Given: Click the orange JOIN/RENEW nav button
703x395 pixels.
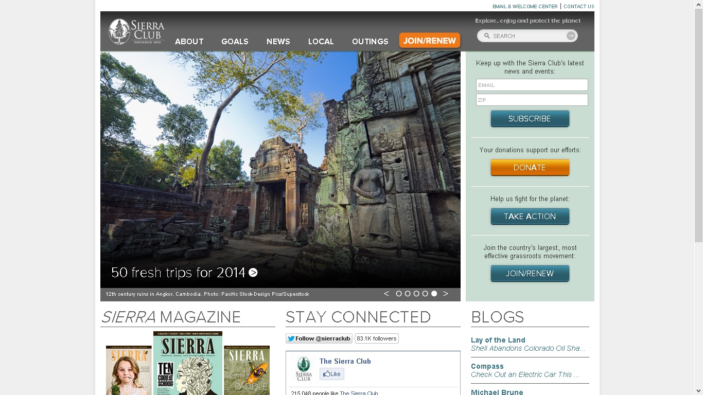Looking at the screenshot, I should 430,41.
